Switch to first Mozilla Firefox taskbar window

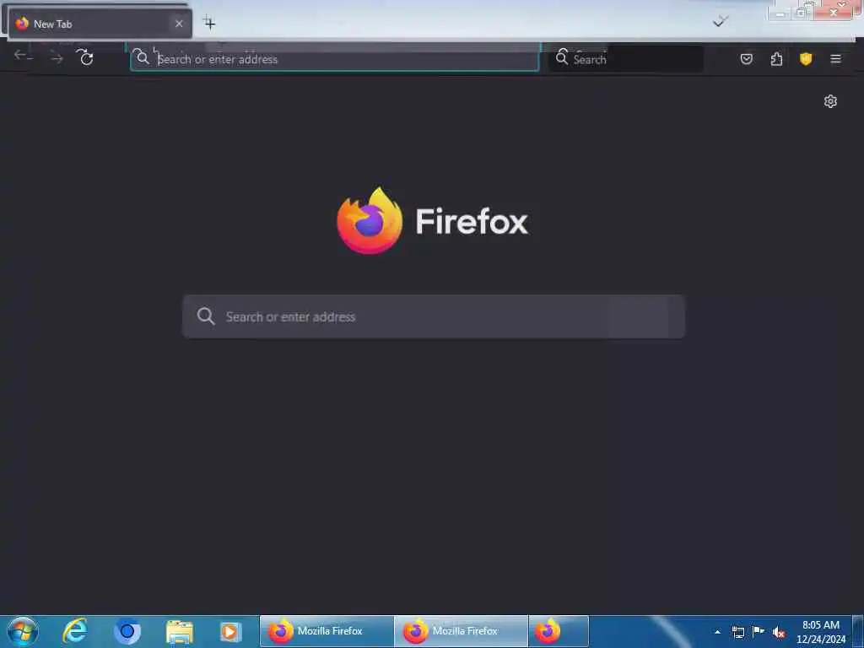pyautogui.click(x=327, y=631)
